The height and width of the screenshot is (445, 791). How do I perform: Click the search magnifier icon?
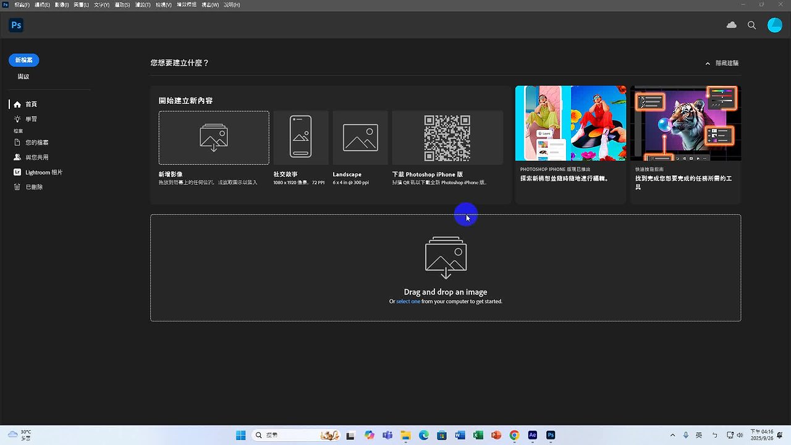[x=752, y=25]
